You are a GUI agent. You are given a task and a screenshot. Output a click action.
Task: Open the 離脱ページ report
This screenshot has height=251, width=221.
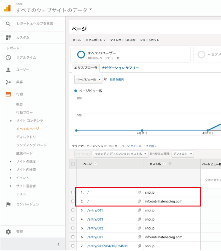pyautogui.click(x=24, y=154)
